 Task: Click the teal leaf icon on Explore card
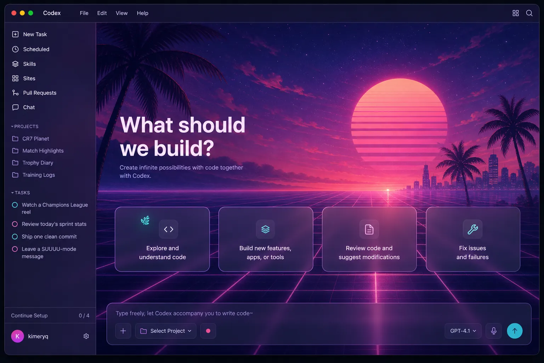[x=145, y=220]
